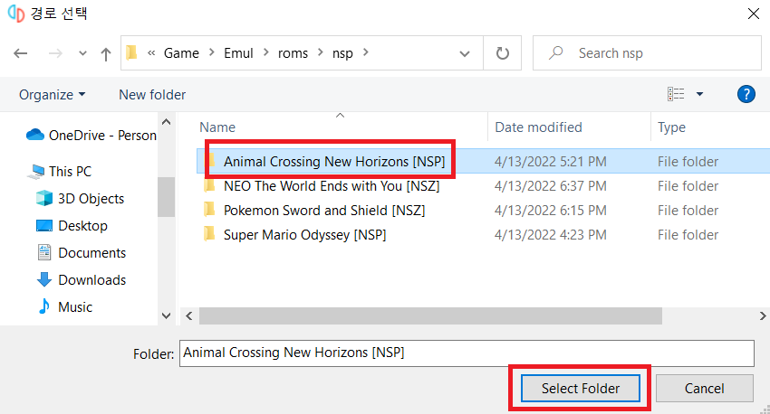Screen dimensions: 770x414
Task: Go back with the left arrow
Action: click(20, 53)
